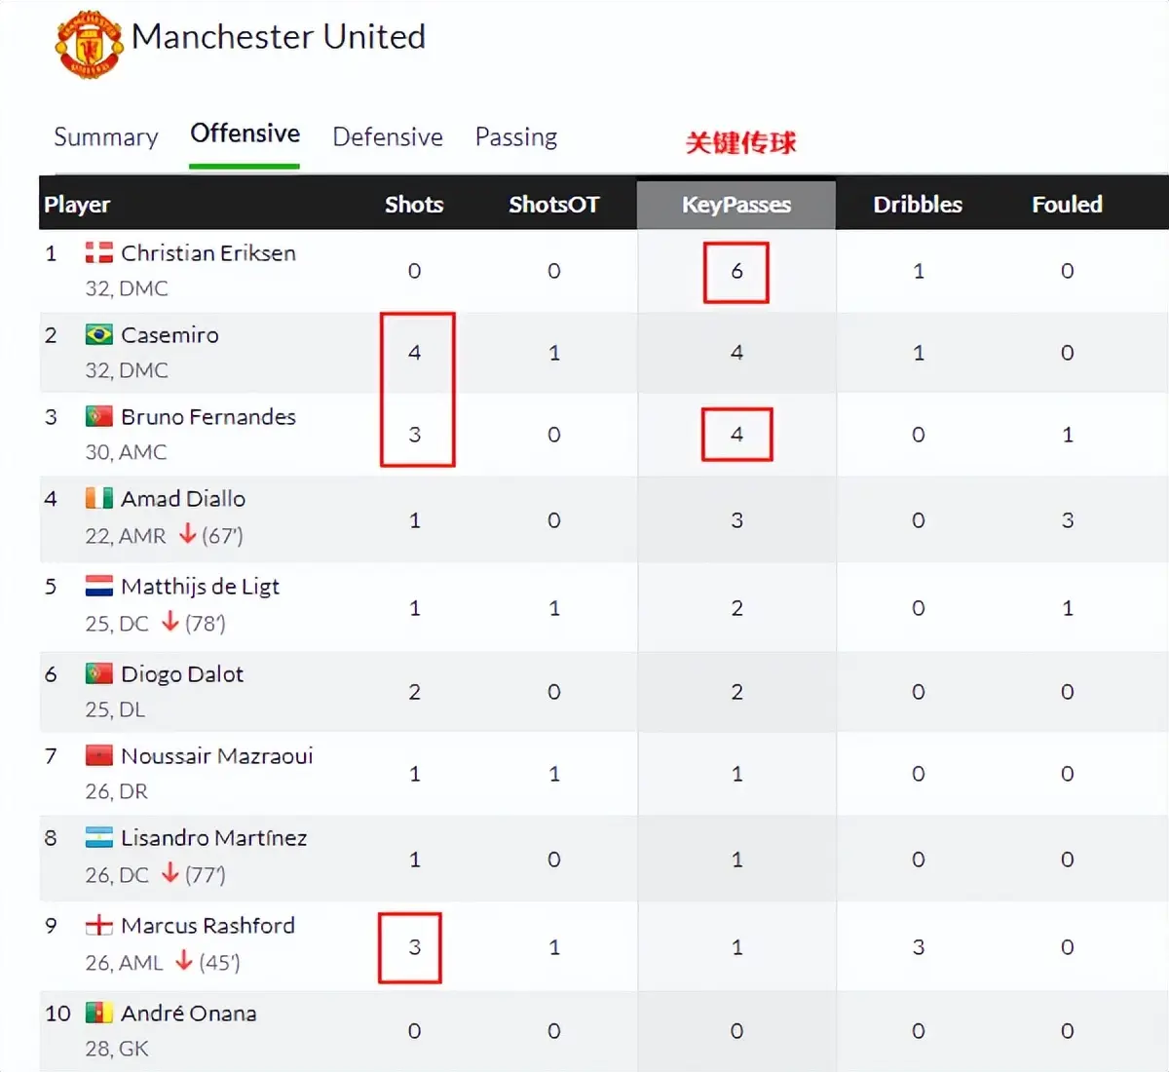Image resolution: width=1169 pixels, height=1072 pixels.
Task: Open André Onana's player link
Action: pos(189,1014)
